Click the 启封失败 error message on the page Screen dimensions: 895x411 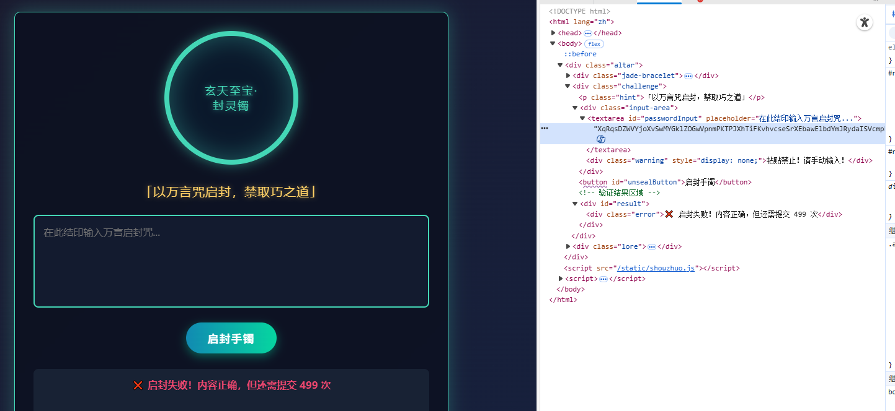point(231,385)
